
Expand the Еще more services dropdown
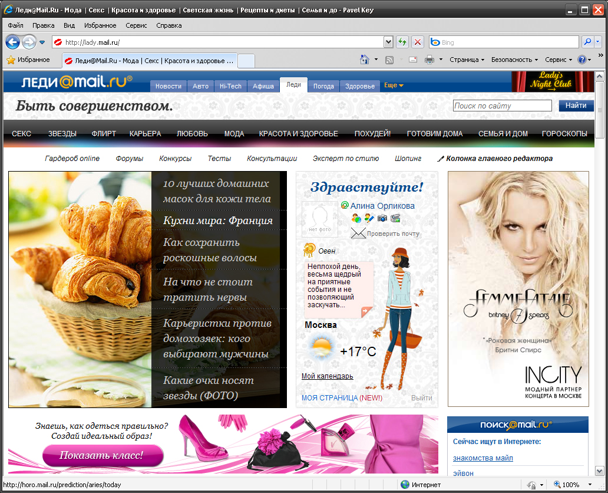(x=394, y=85)
